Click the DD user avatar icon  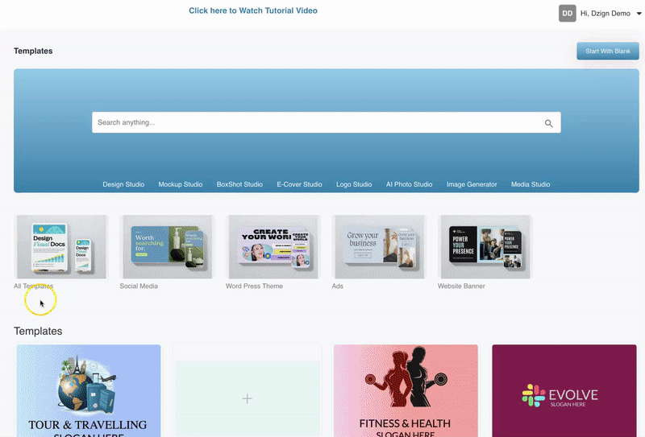coord(568,13)
